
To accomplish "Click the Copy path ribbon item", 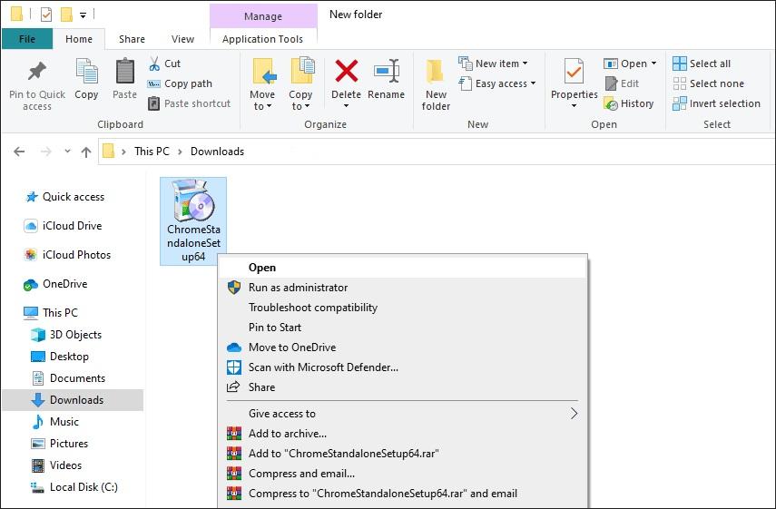I will (180, 83).
